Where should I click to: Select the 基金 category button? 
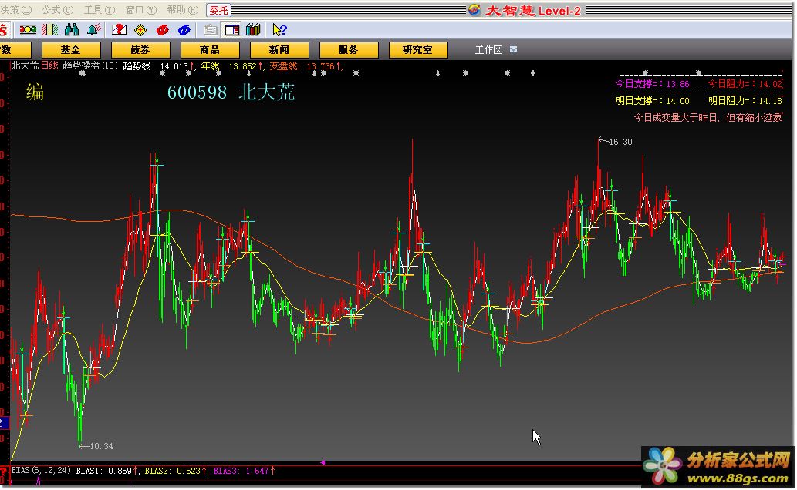coord(71,50)
